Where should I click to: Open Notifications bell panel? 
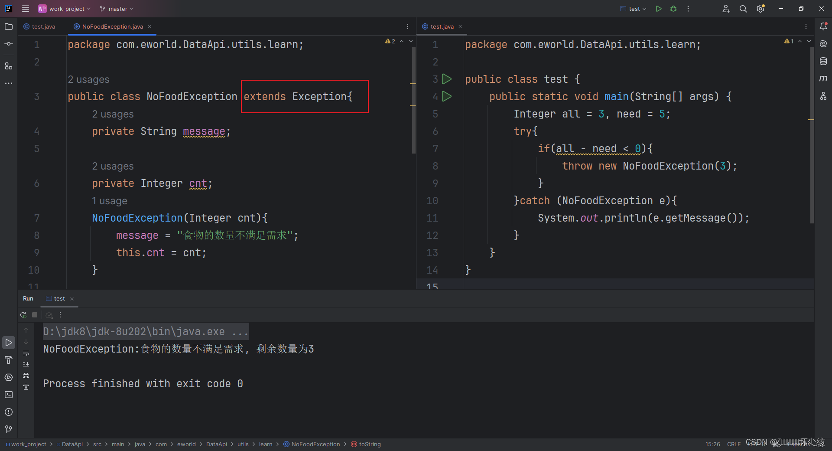[823, 26]
